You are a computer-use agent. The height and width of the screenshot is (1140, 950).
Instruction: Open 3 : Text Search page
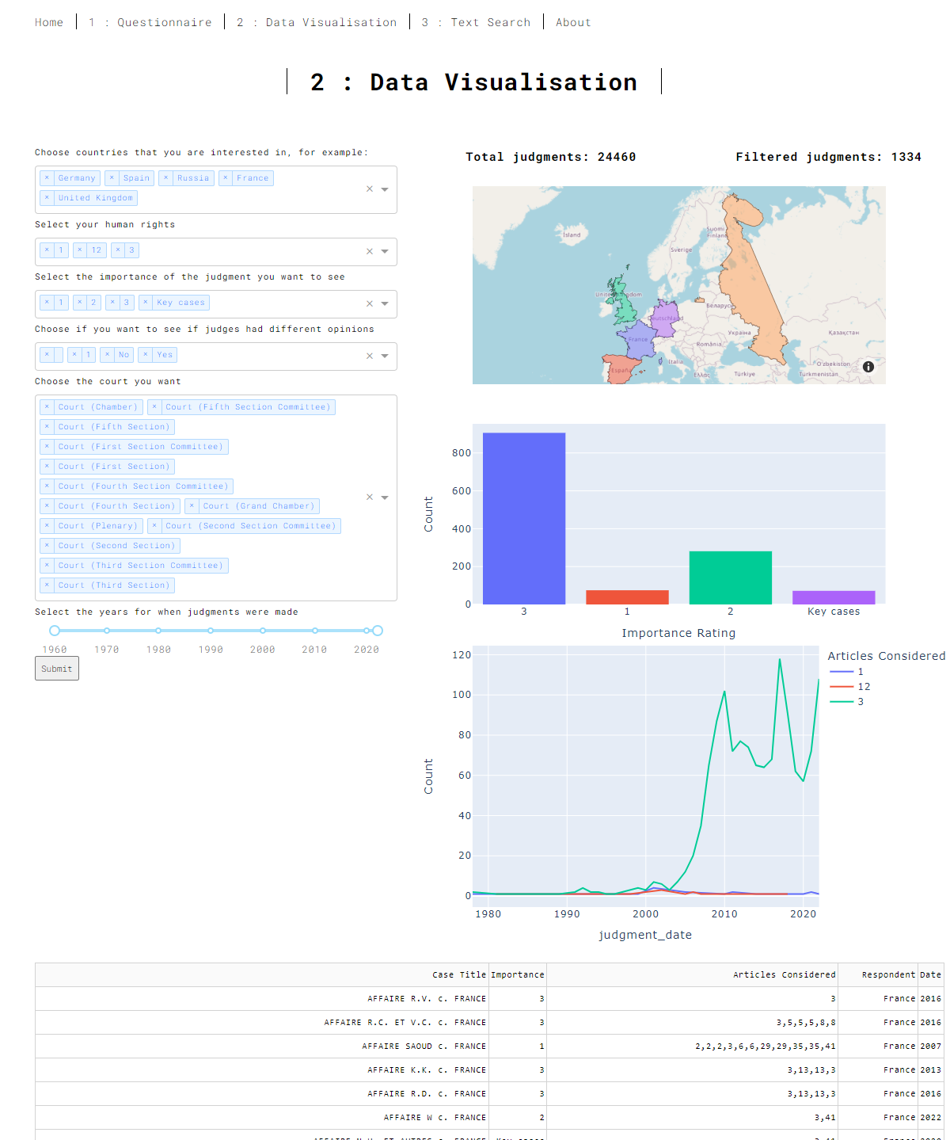[x=476, y=22]
